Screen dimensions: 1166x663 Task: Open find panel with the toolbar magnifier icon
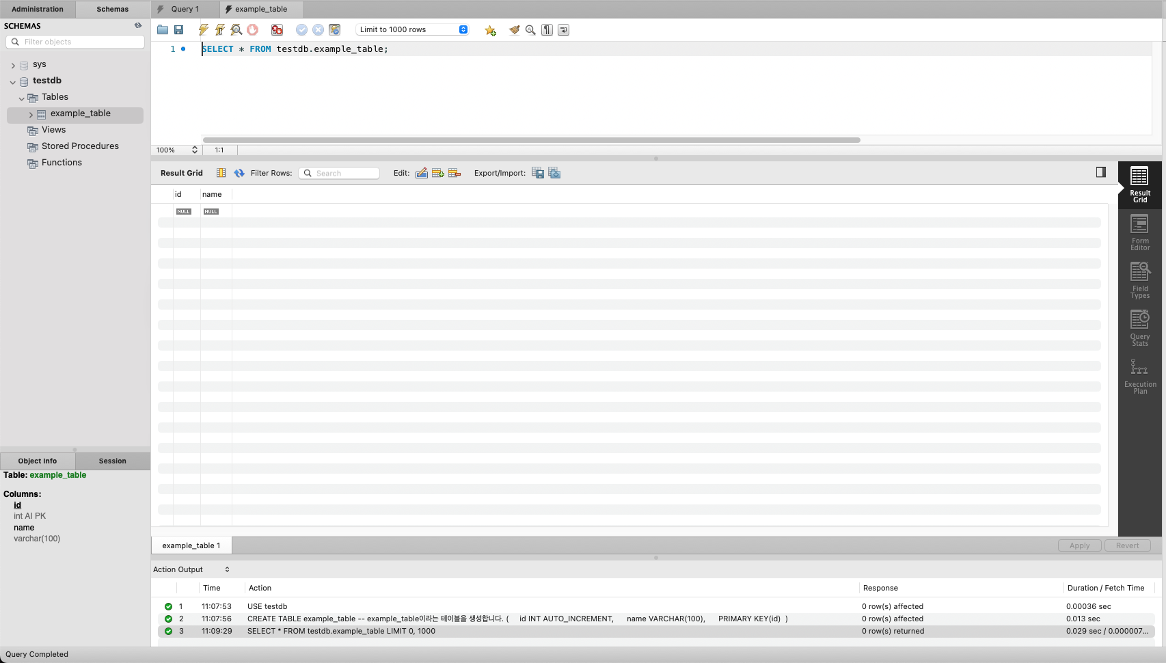530,30
